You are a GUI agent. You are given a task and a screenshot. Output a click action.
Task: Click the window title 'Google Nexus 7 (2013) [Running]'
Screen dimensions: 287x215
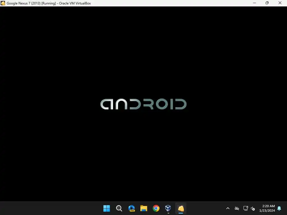pos(31,3)
